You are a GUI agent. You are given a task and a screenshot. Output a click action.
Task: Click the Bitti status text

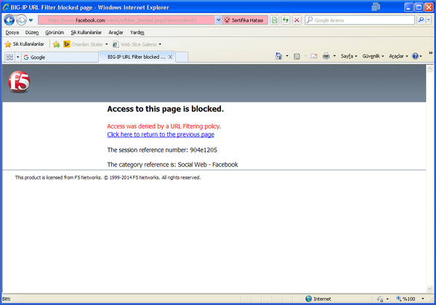click(6, 299)
